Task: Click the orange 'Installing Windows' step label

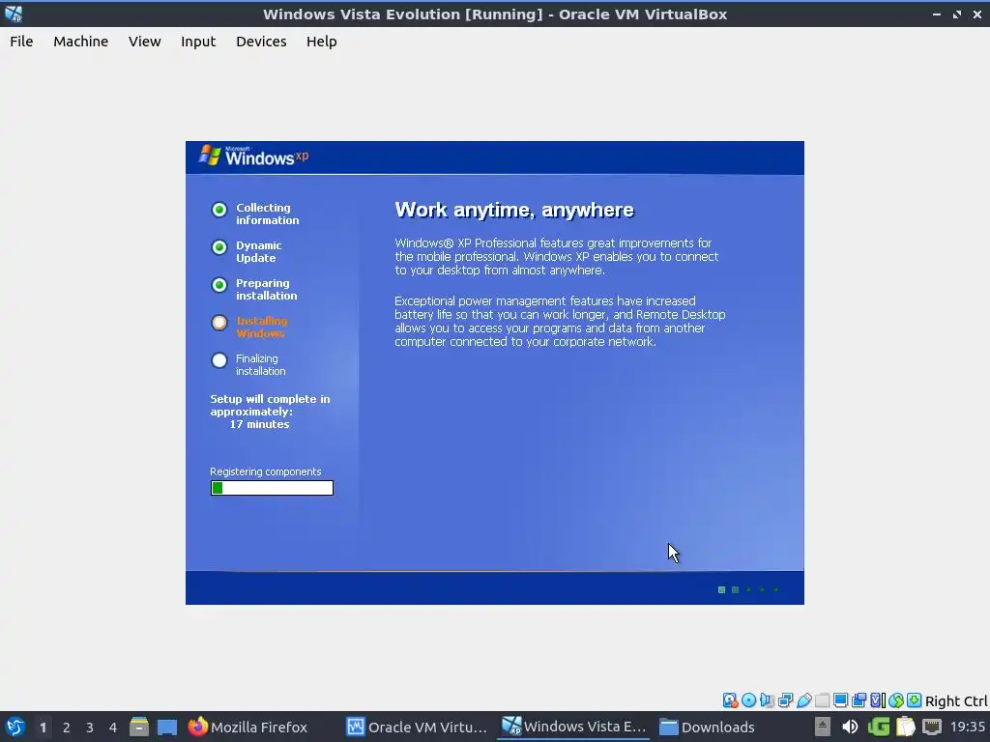Action: (261, 327)
